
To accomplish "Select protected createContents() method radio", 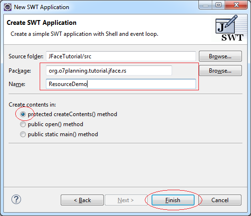I will tap(23, 114).
